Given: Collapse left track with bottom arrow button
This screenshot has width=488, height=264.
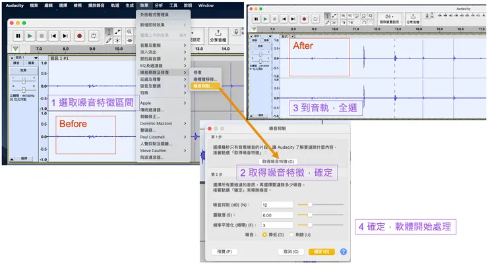Looking at the screenshot, I should [x=12, y=159].
